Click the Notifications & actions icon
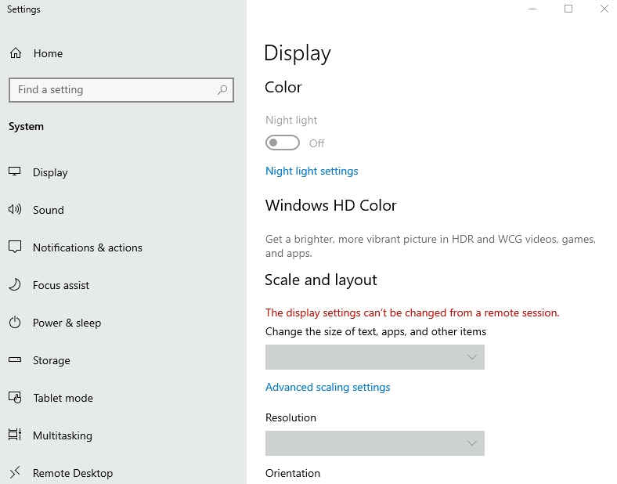Image resolution: width=617 pixels, height=484 pixels. [15, 247]
